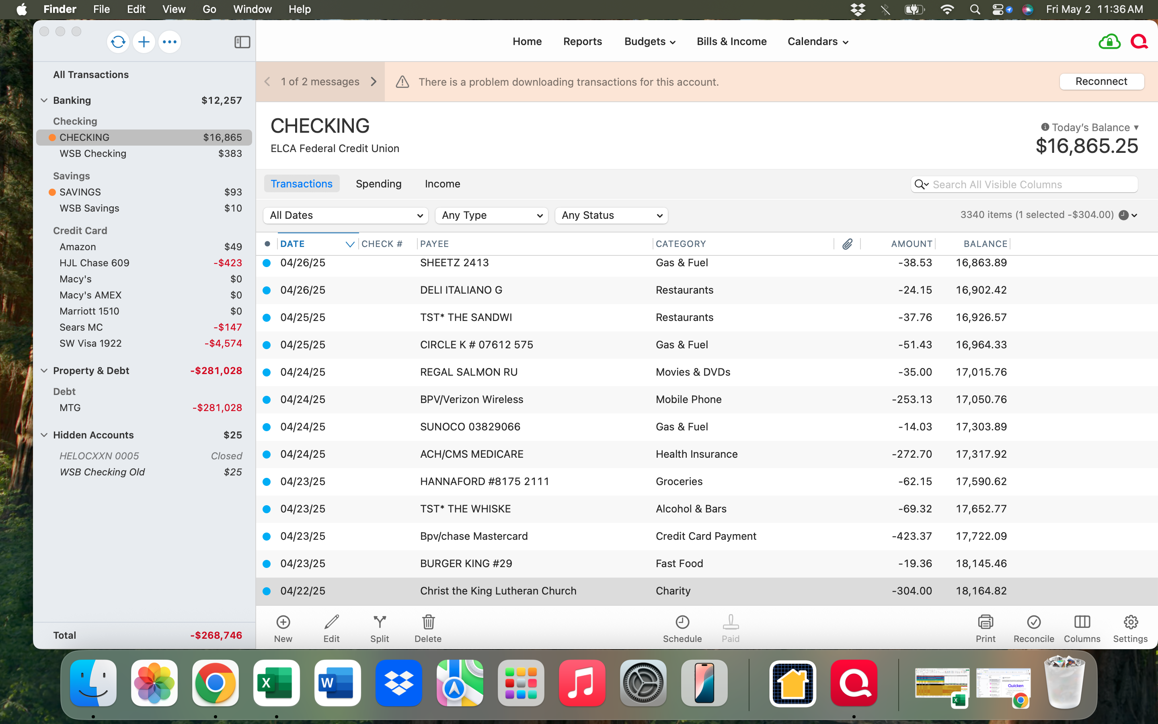This screenshot has width=1158, height=724.
Task: Open the selection summary pie dropdown
Action: (x=1128, y=216)
